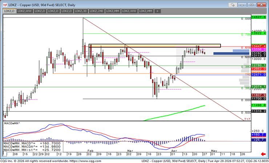Select the first LDKZ,WW tab
The image size is (269, 163).
(x=24, y=11)
